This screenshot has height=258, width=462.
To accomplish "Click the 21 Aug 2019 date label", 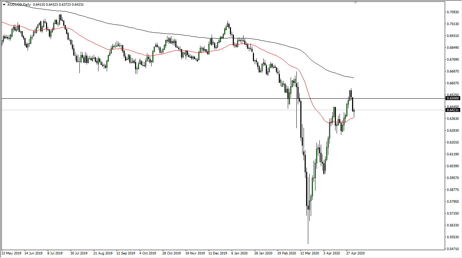I will [102, 253].
